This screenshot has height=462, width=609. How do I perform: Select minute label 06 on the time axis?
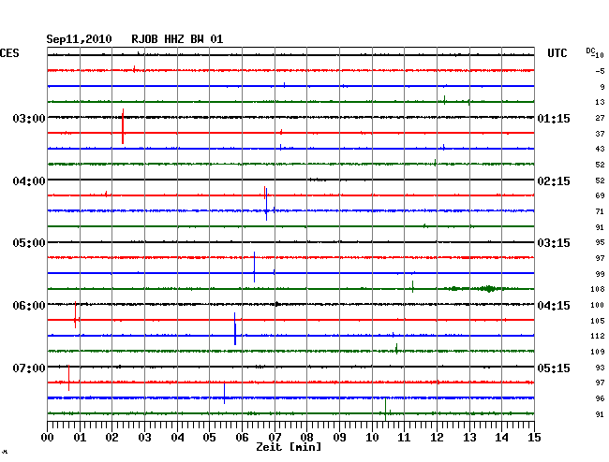click(x=242, y=437)
